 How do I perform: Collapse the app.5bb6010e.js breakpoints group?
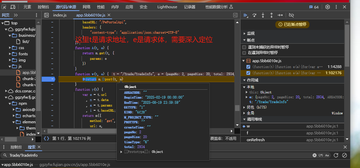click(244, 61)
